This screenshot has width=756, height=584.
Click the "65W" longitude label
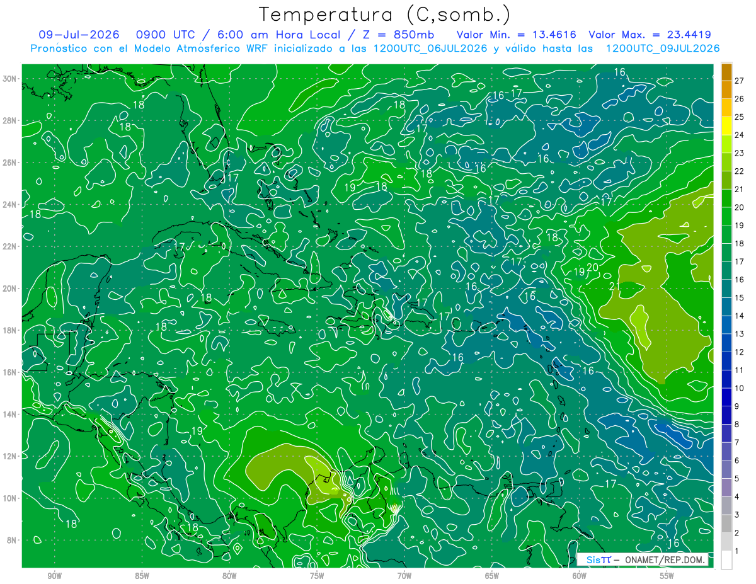[492, 576]
